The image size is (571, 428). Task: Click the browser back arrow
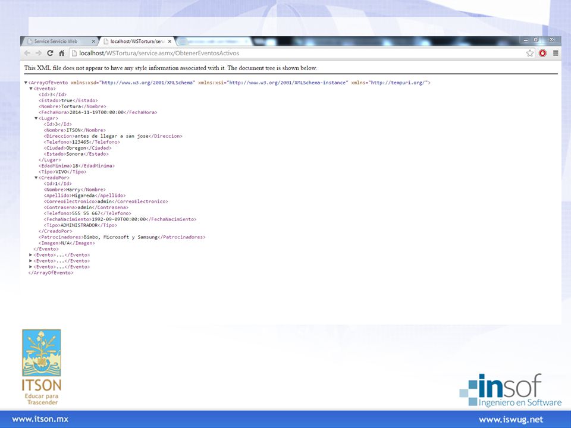tap(27, 53)
